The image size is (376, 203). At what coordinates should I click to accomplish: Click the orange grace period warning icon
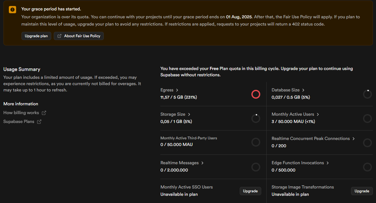tap(12, 9)
